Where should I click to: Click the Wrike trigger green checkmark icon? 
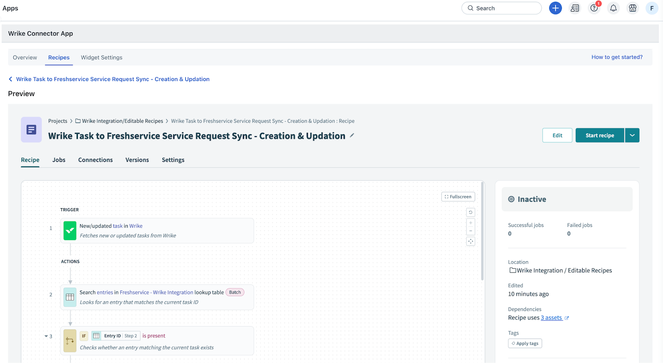[70, 231]
